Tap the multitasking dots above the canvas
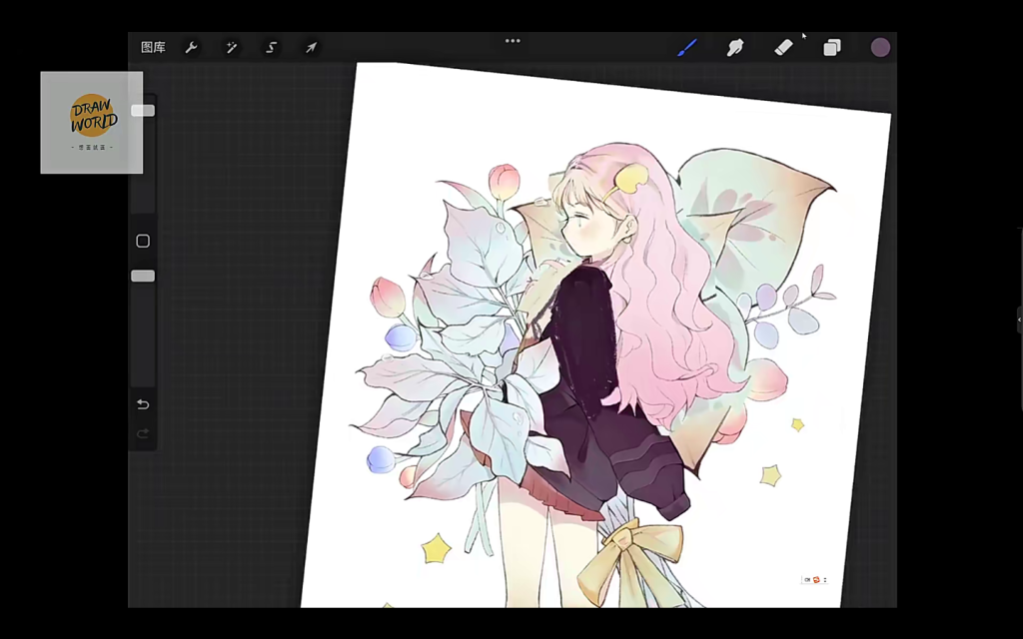The width and height of the screenshot is (1023, 639). coord(512,40)
